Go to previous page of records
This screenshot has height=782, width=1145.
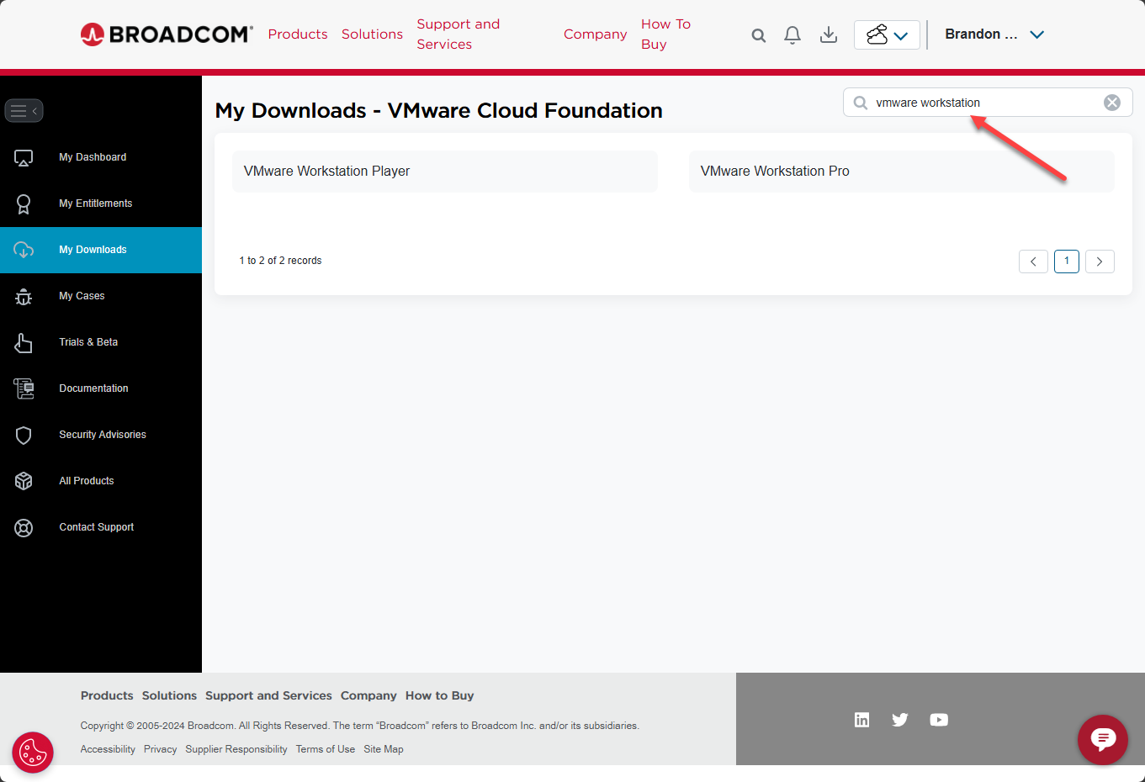click(1033, 262)
